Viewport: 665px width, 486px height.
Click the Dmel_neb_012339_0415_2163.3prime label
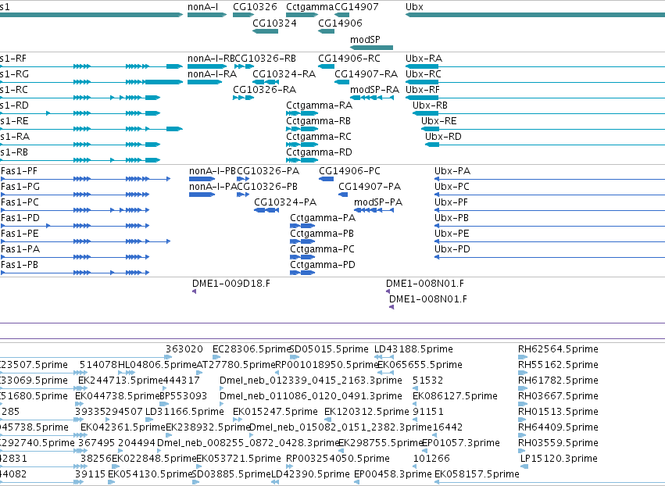click(x=311, y=381)
